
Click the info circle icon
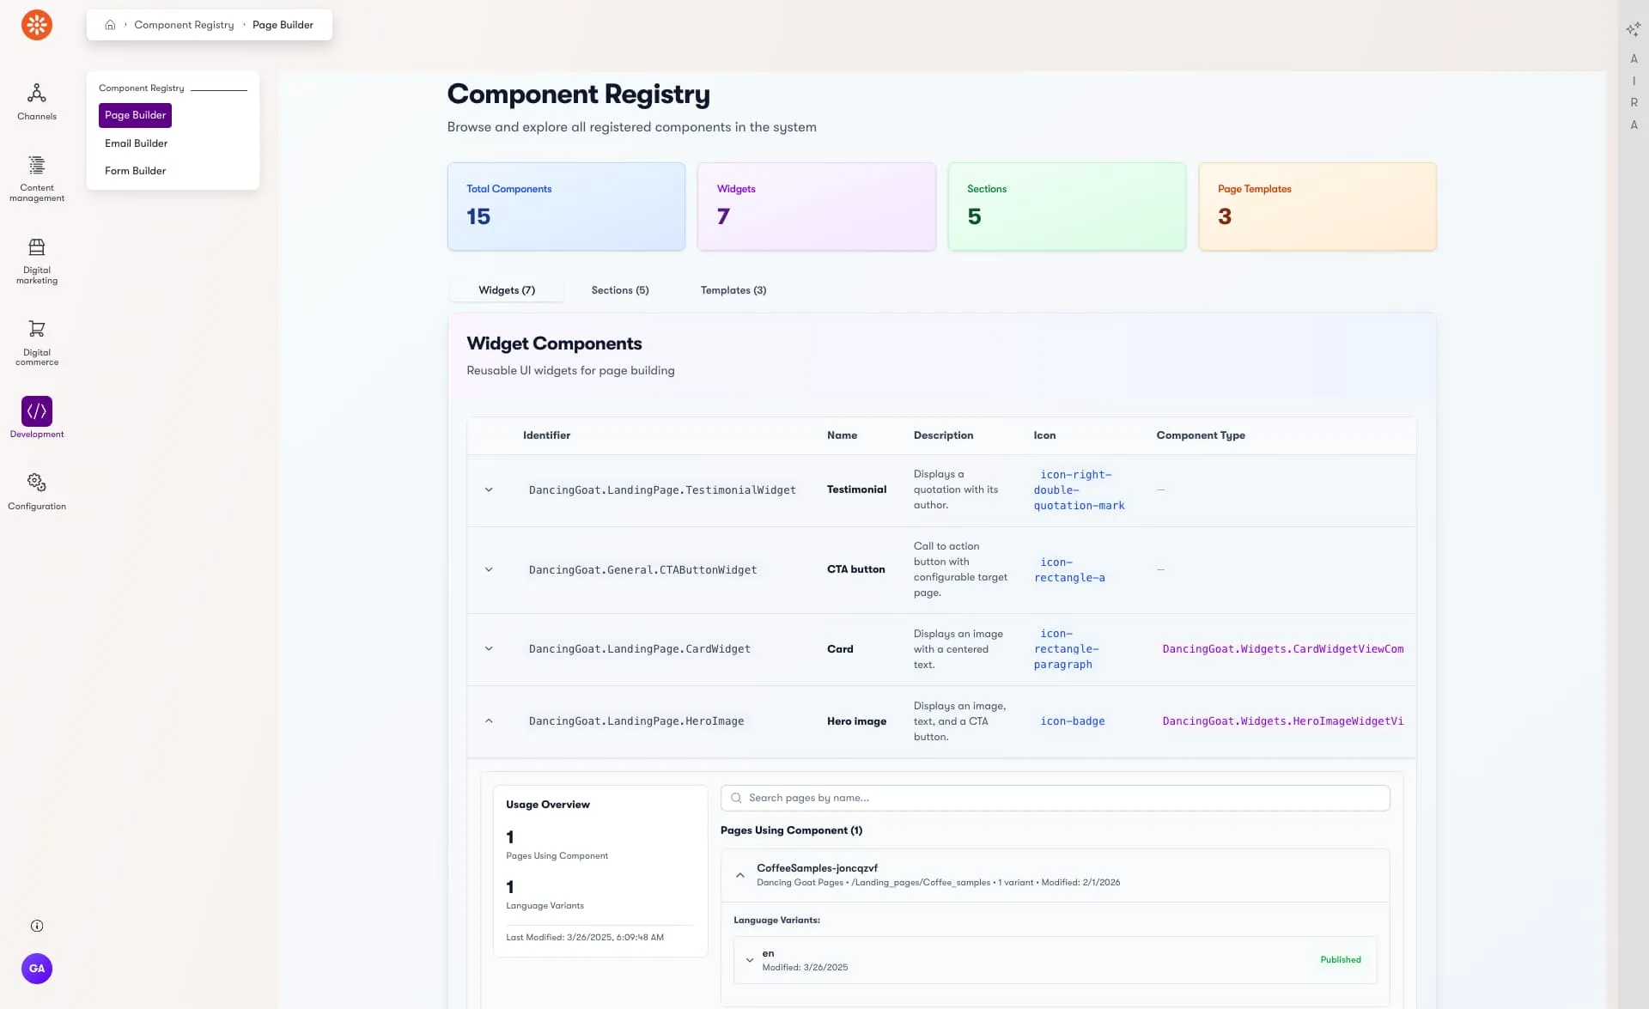37,926
